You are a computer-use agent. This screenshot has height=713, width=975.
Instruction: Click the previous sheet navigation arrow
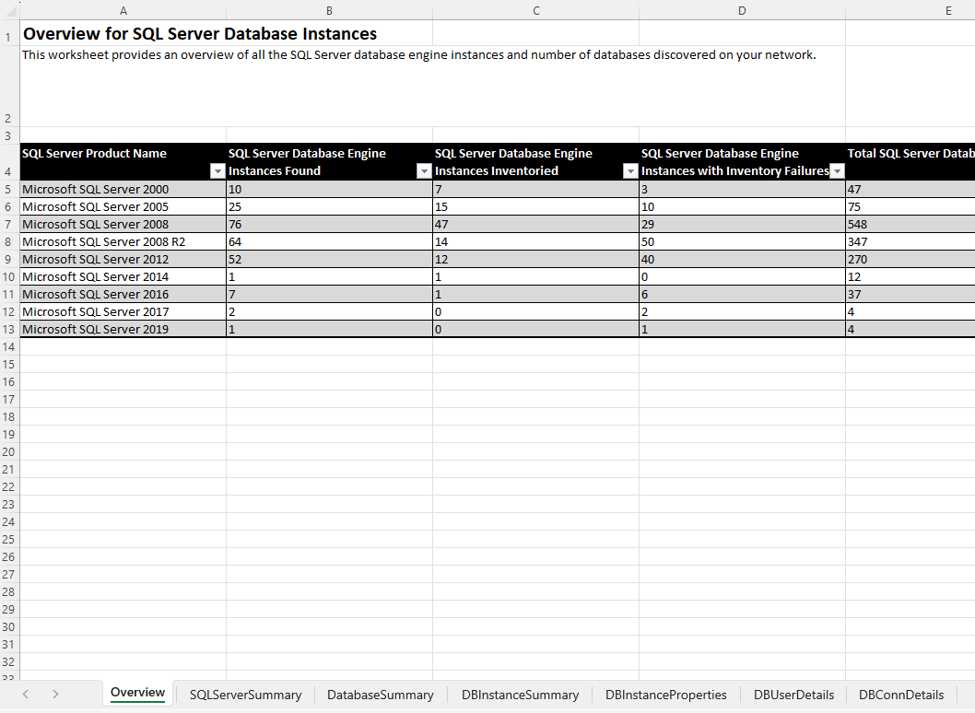(26, 694)
